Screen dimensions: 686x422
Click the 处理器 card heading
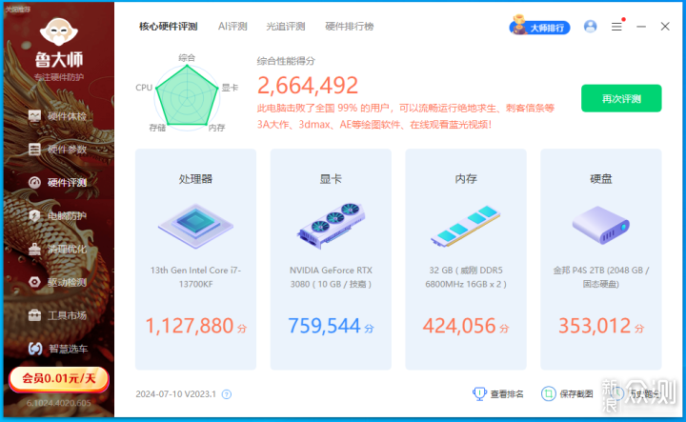pos(195,179)
